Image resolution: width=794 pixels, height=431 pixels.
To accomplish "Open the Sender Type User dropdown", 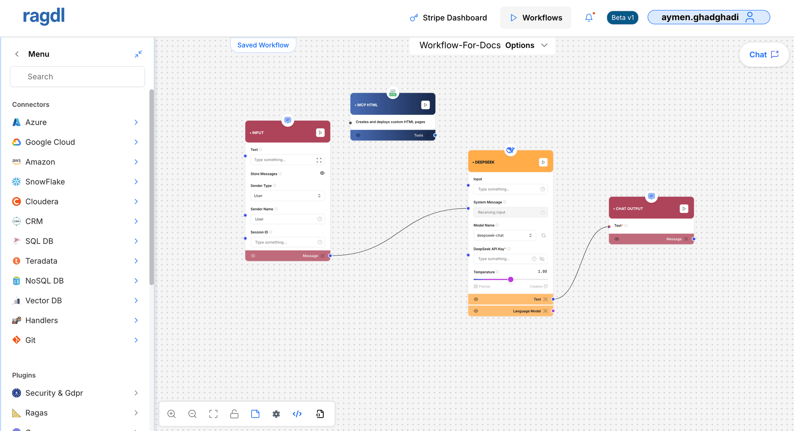I will [x=287, y=195].
